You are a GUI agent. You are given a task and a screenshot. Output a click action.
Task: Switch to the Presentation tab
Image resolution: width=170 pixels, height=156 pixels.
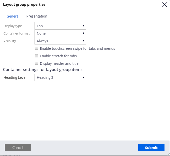tap(37, 16)
